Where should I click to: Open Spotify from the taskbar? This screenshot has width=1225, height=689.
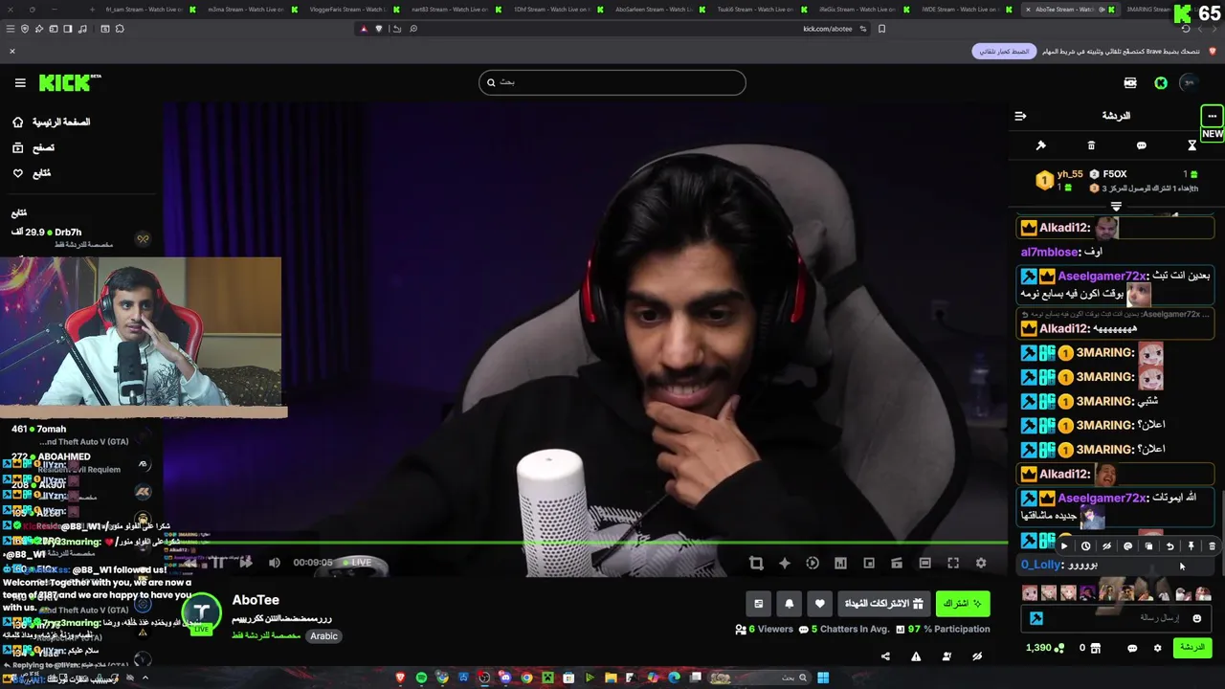pyautogui.click(x=421, y=678)
